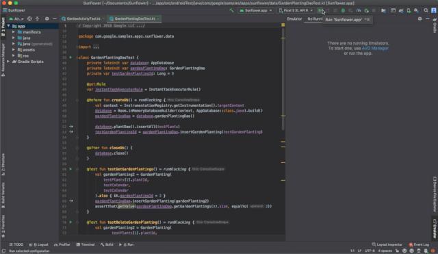438x254 pixels.
Task: Click the yellow inspection warning indicator
Action: click(283, 25)
